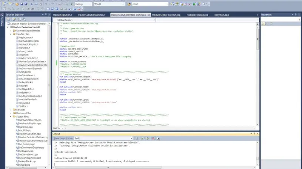The image size is (302, 169).
Task: Select Hacker Evolution Untold project node
Action: pos(26,27)
